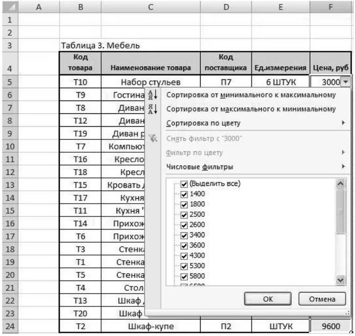
Task: Click cell containing Т19
Action: (81, 134)
